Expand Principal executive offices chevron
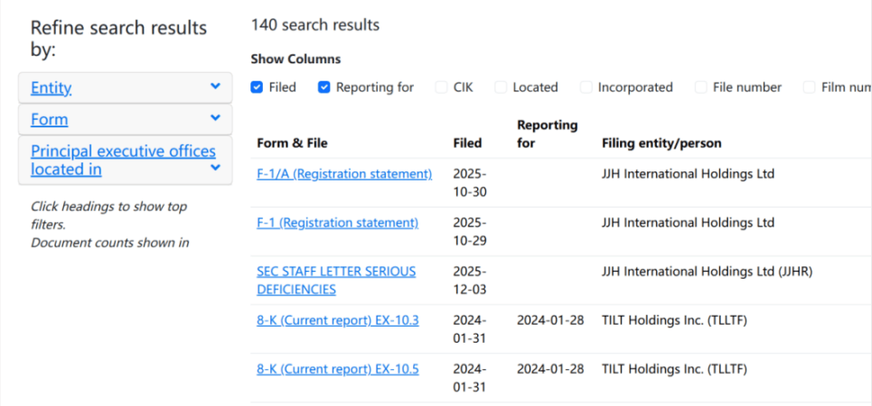Viewport: 872px width, 406px height. pos(215,167)
